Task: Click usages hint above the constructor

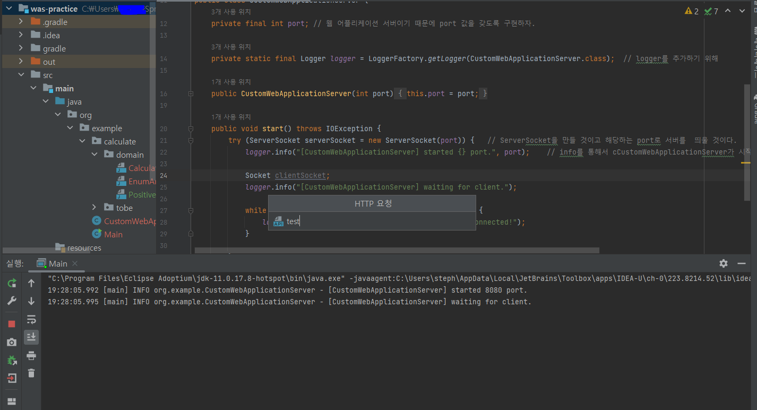Action: click(231, 82)
